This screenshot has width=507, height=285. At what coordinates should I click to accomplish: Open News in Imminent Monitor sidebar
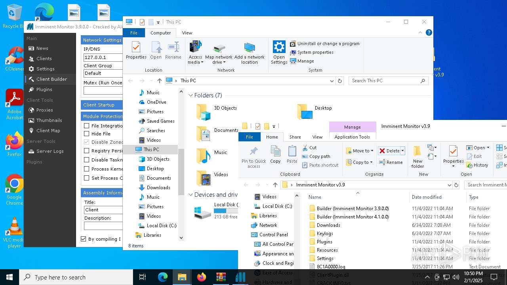click(x=42, y=48)
